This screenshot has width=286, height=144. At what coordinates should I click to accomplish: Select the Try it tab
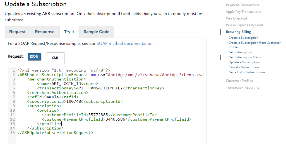click(69, 32)
